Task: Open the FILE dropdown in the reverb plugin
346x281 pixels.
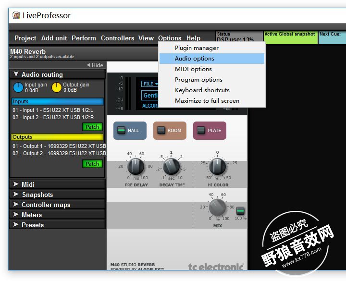Action: [150, 84]
